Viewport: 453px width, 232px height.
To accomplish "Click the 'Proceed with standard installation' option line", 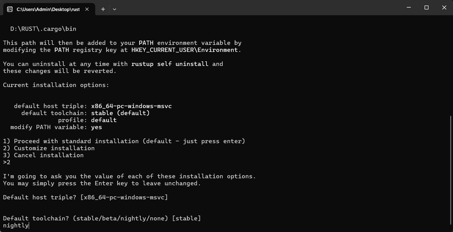I will tap(124, 141).
